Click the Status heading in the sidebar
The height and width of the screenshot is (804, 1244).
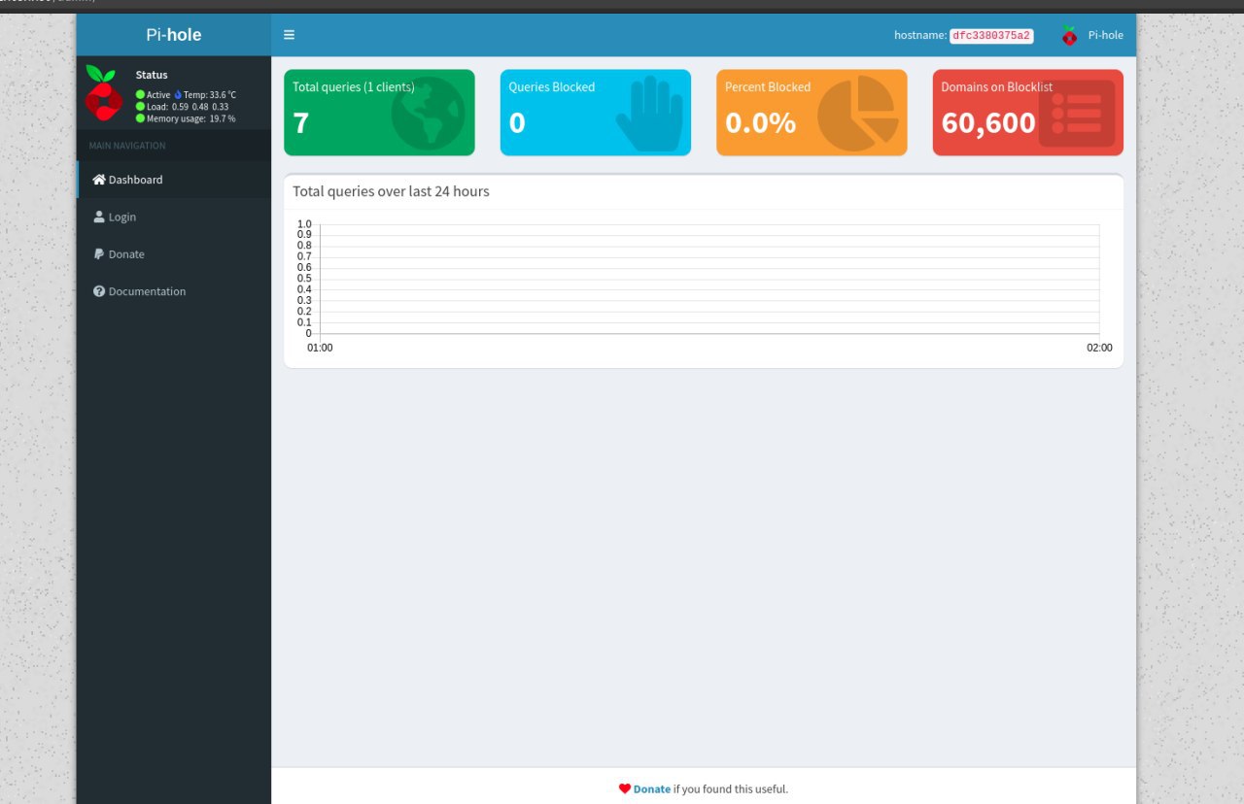pos(152,75)
